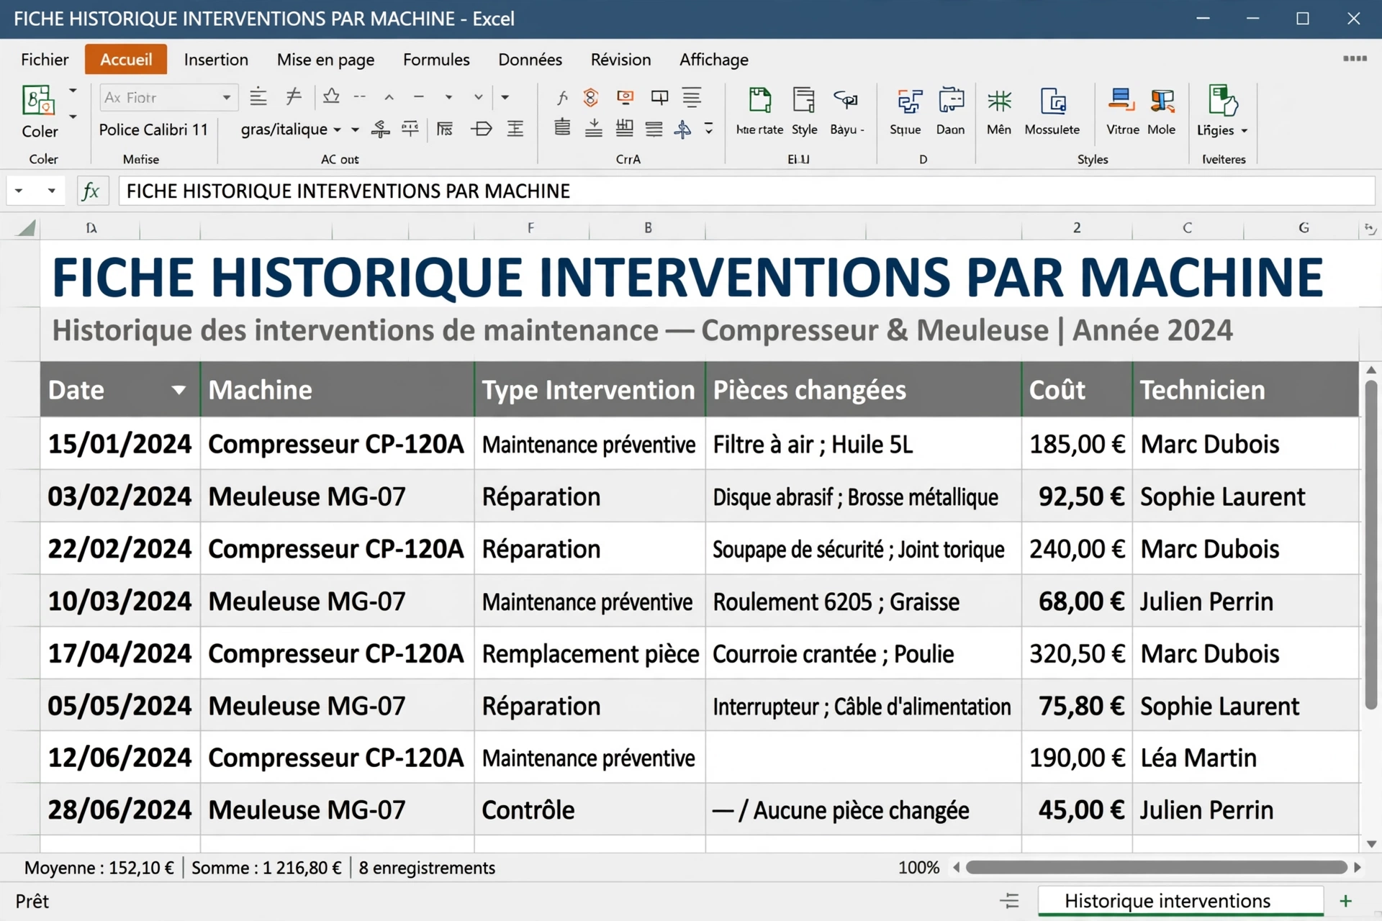Click the black screen icon in CrA group

[659, 97]
